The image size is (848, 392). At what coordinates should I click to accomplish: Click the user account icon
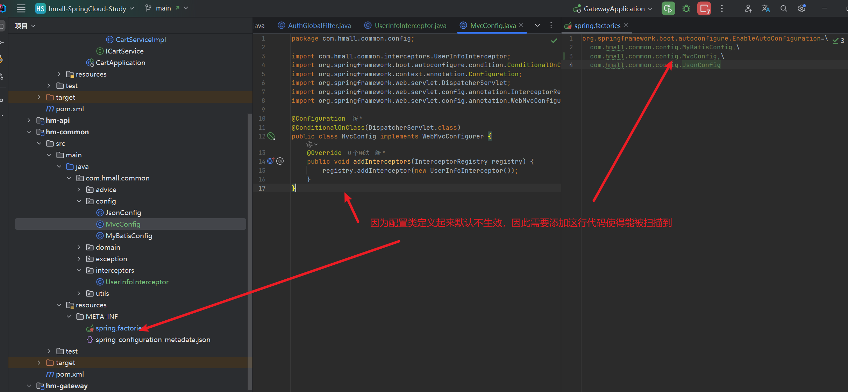pos(748,9)
